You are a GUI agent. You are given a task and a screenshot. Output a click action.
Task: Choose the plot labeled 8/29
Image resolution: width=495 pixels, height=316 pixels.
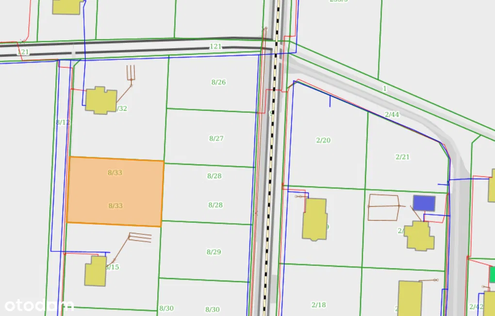click(x=214, y=252)
